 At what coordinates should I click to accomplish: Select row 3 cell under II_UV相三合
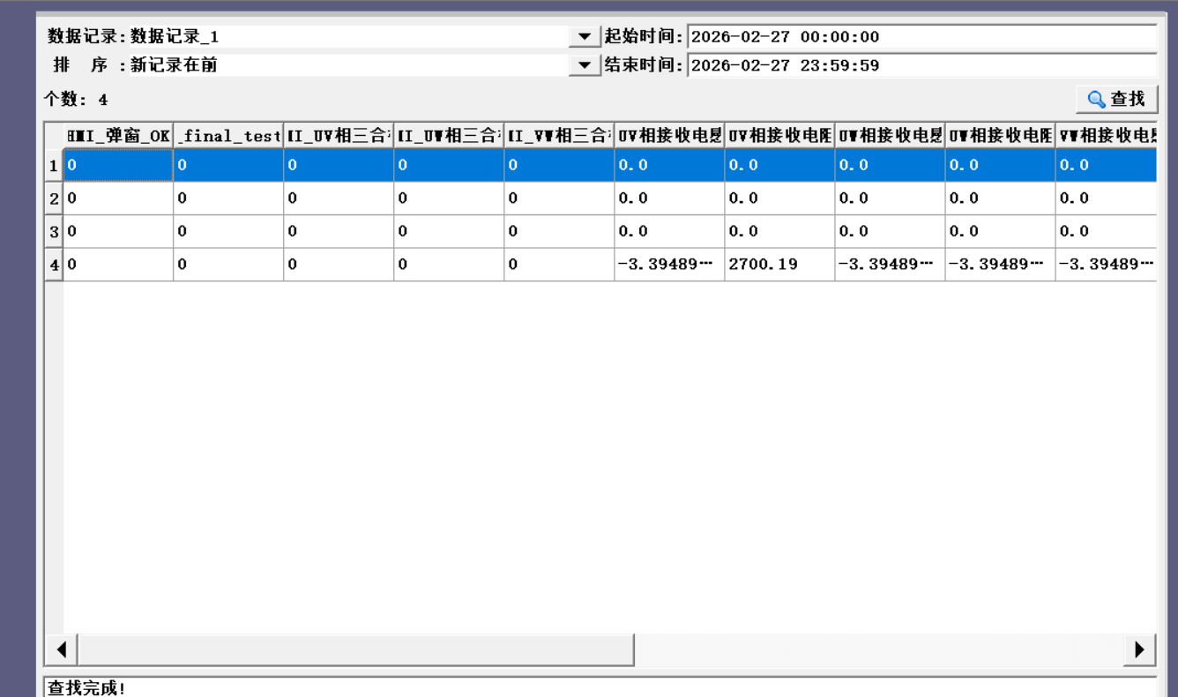tap(339, 231)
